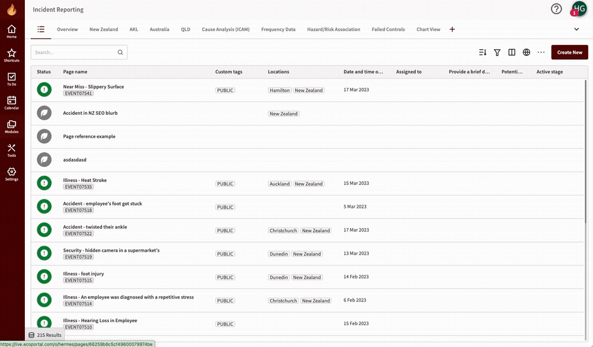Click the 215 Results indicator

tap(45, 335)
